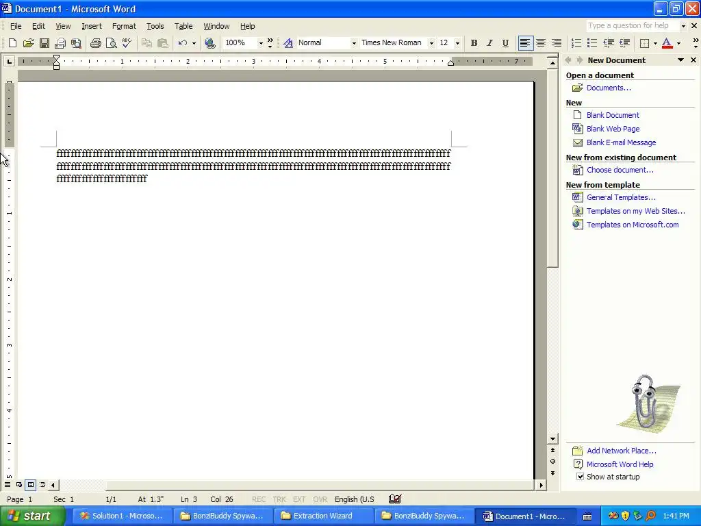
Task: Open the Windows Start menu
Action: pyautogui.click(x=32, y=516)
